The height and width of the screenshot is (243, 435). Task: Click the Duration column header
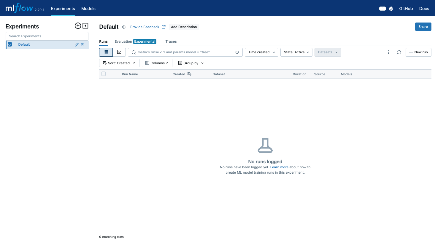[299, 74]
